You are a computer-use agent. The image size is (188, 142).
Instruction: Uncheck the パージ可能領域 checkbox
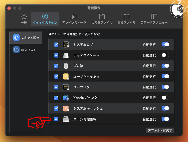point(56,119)
